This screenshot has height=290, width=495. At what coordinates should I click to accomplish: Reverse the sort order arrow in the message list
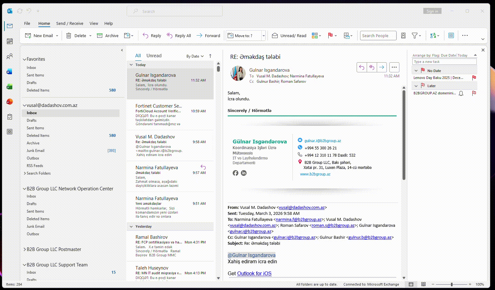pos(210,56)
